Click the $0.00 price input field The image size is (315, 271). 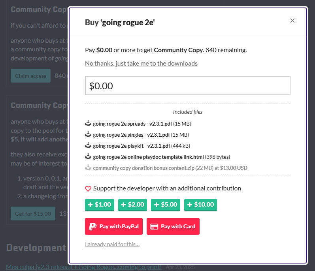coord(188,85)
